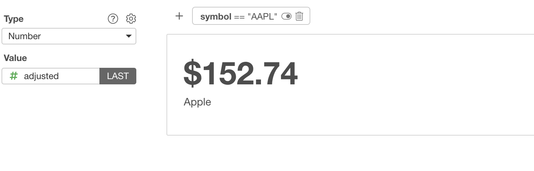
Task: Open the adjusted column selector under Value
Action: (51, 76)
